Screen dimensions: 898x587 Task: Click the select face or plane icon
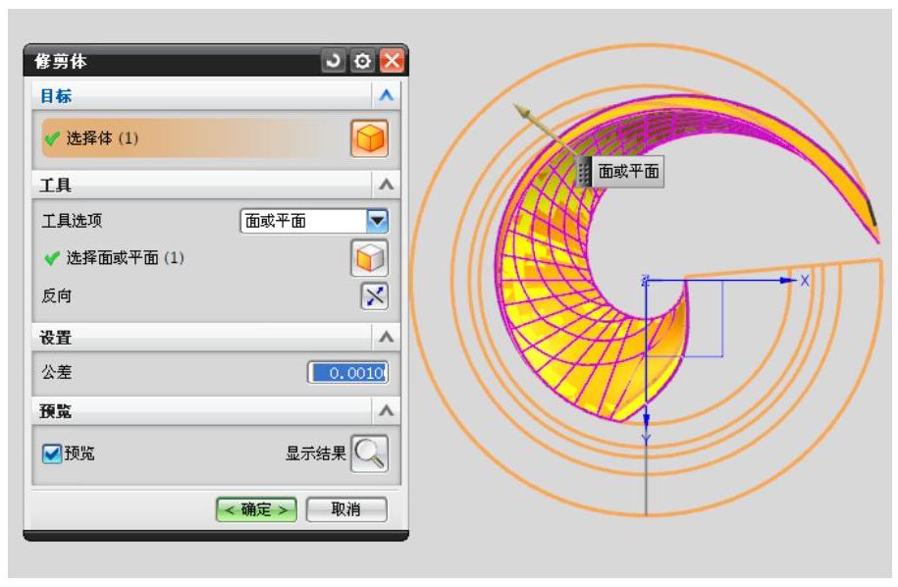tap(369, 258)
